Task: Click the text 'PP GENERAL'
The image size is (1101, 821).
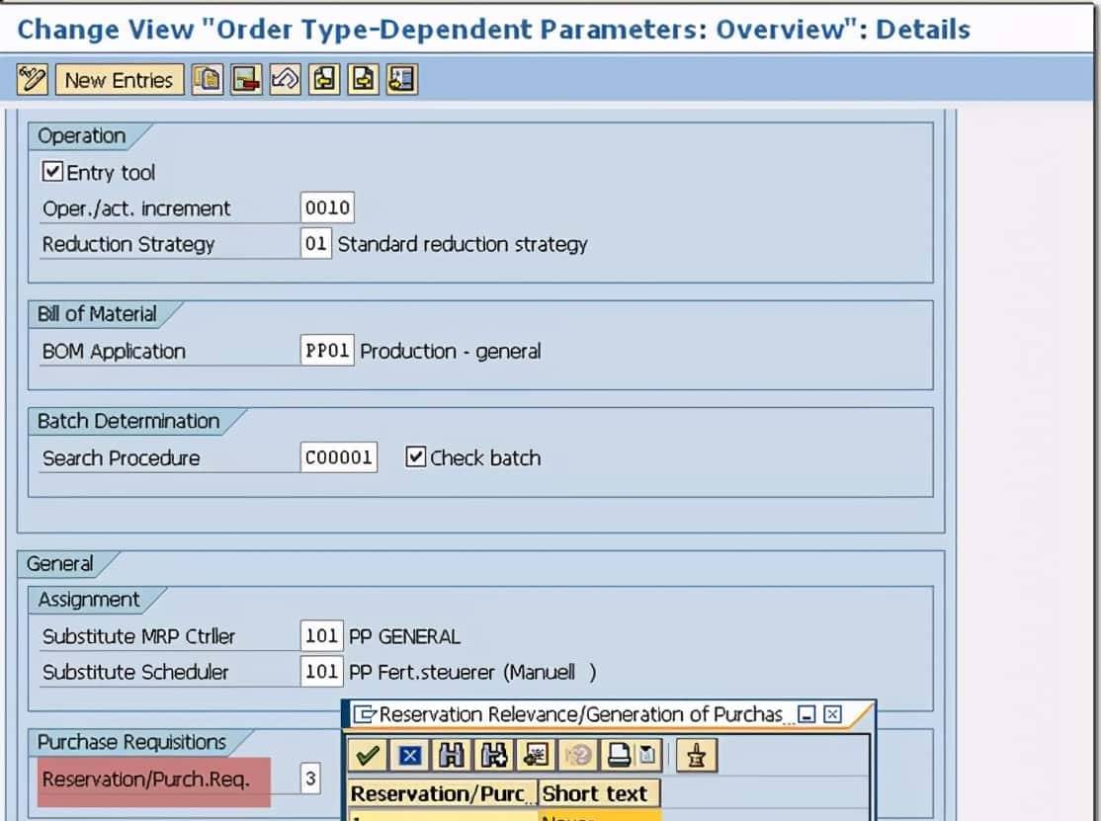Action: tap(404, 636)
